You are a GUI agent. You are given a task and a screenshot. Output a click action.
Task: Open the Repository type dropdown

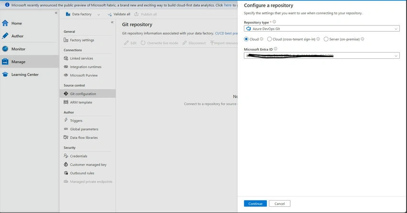coord(322,29)
